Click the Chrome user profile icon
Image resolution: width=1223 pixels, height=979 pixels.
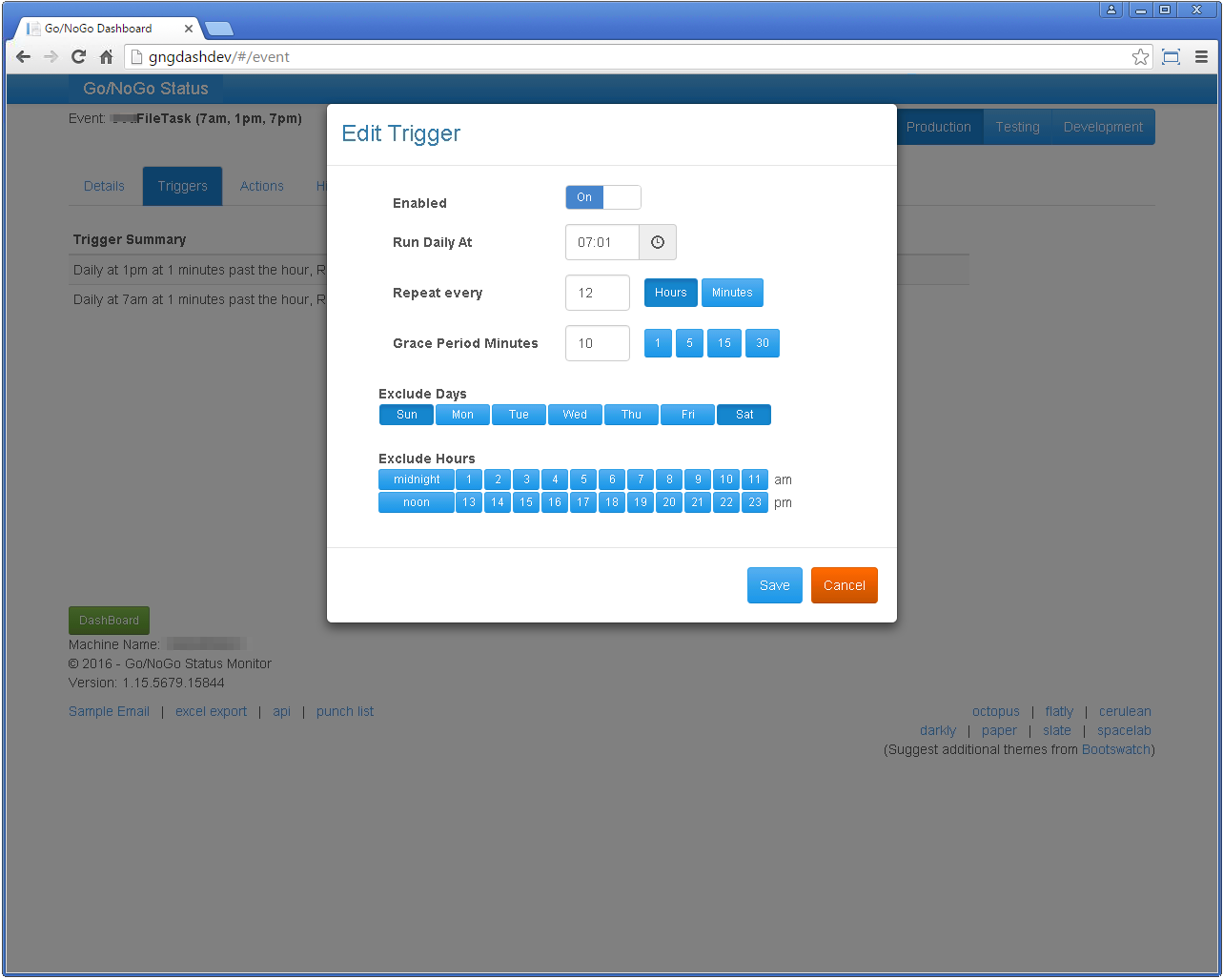pos(1111,10)
